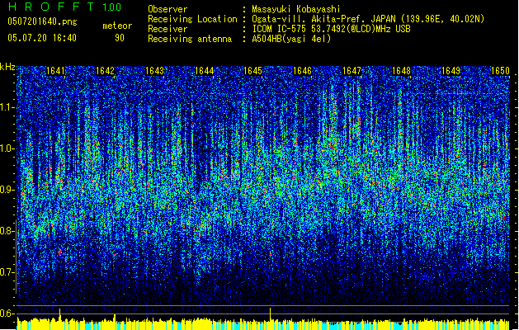The width and height of the screenshot is (519, 330).
Task: Click the meteor count value 90
Action: pos(120,38)
